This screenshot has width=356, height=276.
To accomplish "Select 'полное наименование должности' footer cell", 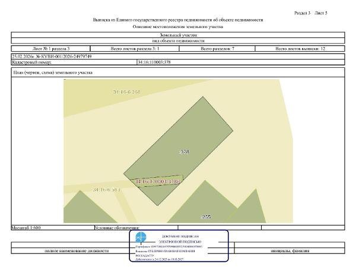I will 77,251.
